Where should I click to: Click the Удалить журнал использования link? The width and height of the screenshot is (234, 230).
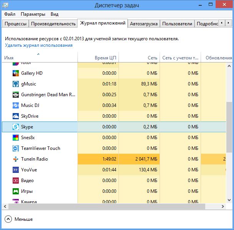(x=39, y=45)
